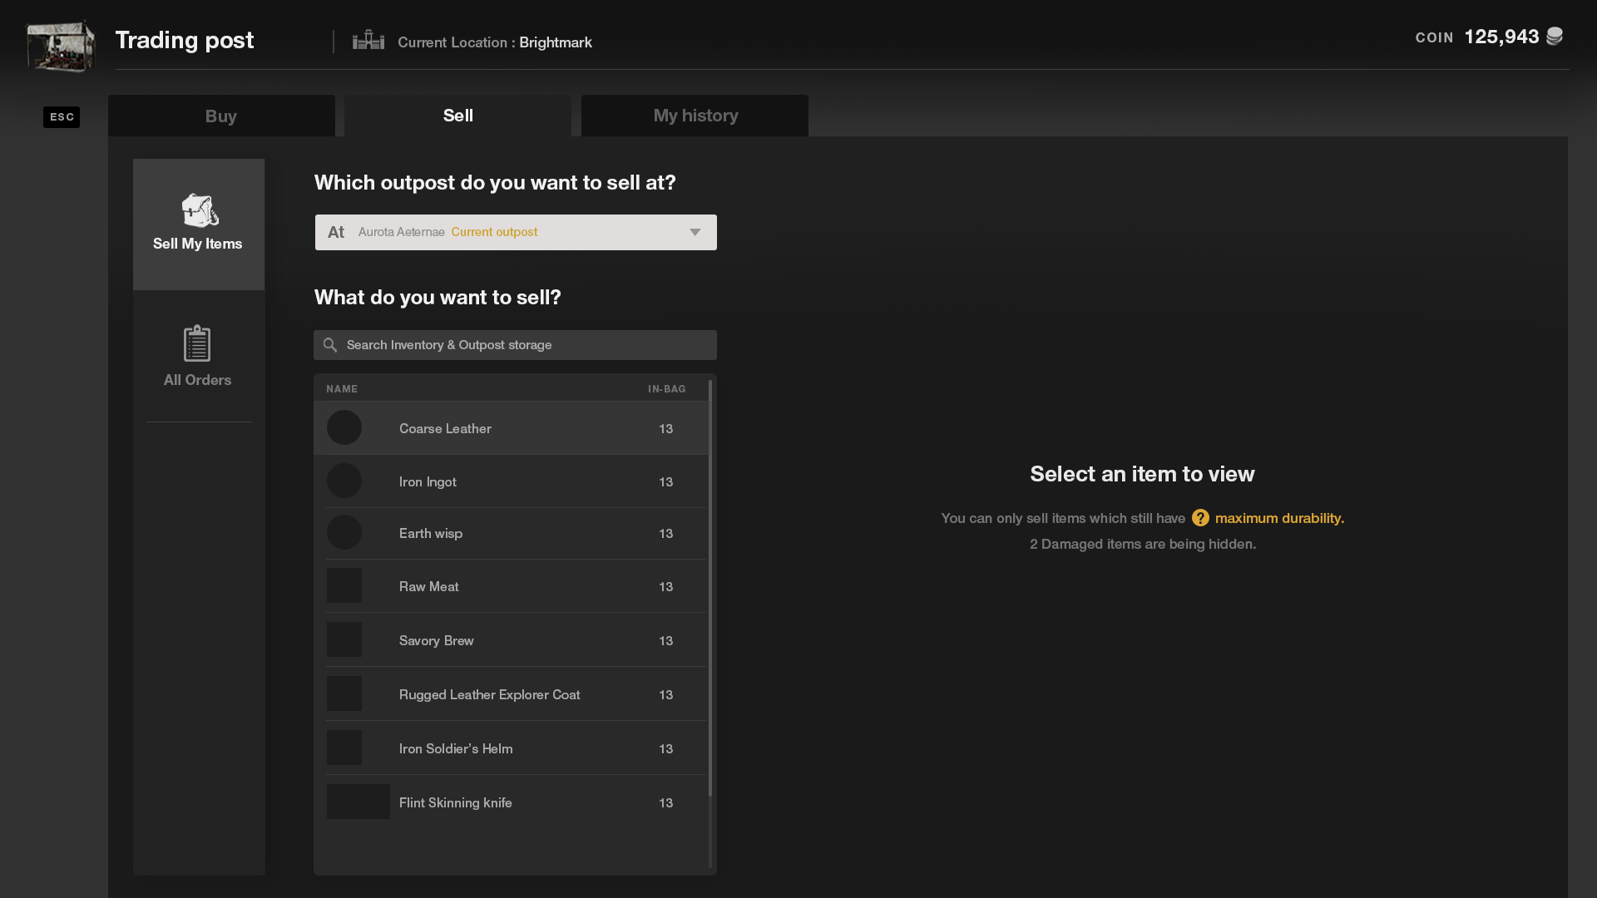Click the castle location icon
This screenshot has width=1597, height=898.
pos(368,41)
